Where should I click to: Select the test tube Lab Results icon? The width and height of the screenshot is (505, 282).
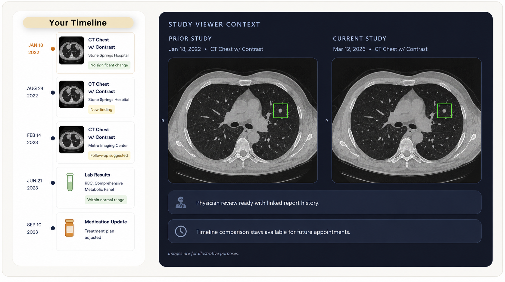tap(70, 182)
